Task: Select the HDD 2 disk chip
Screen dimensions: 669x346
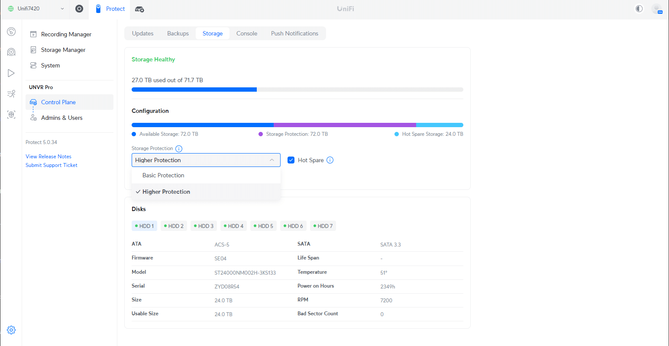Action: pos(174,226)
